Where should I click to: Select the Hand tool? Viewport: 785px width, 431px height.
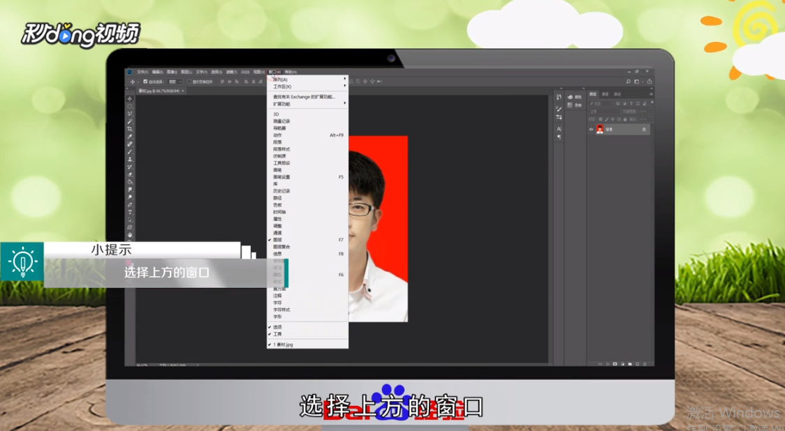click(130, 234)
